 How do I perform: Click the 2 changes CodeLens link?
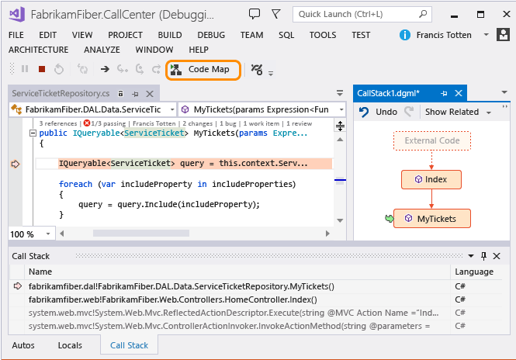[197, 123]
